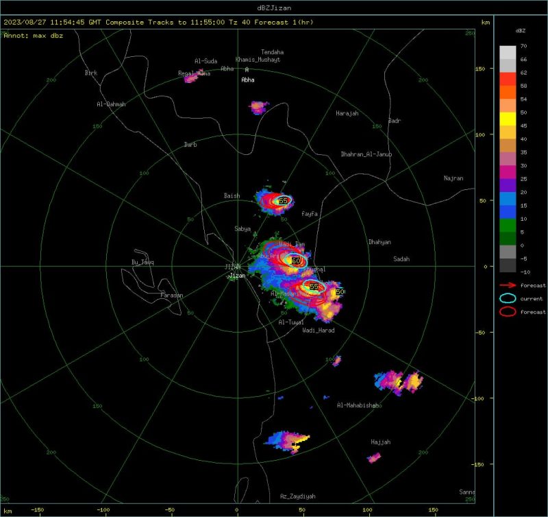Click the 'current' legend text
The height and width of the screenshot is (517, 548).
[x=532, y=299]
